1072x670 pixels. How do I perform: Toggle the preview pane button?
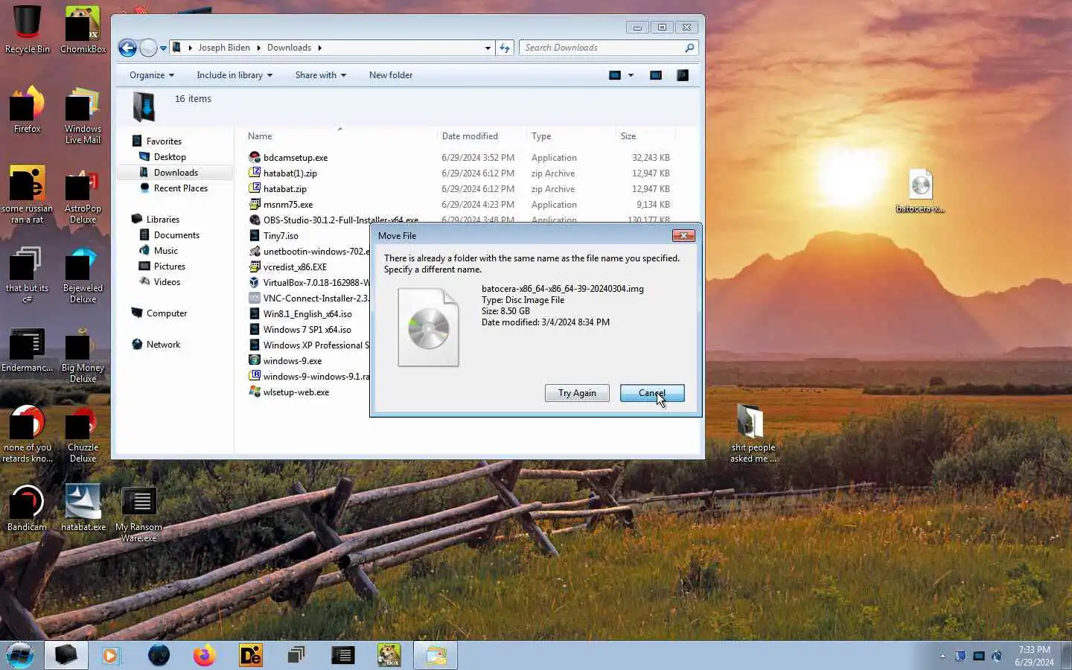(656, 75)
